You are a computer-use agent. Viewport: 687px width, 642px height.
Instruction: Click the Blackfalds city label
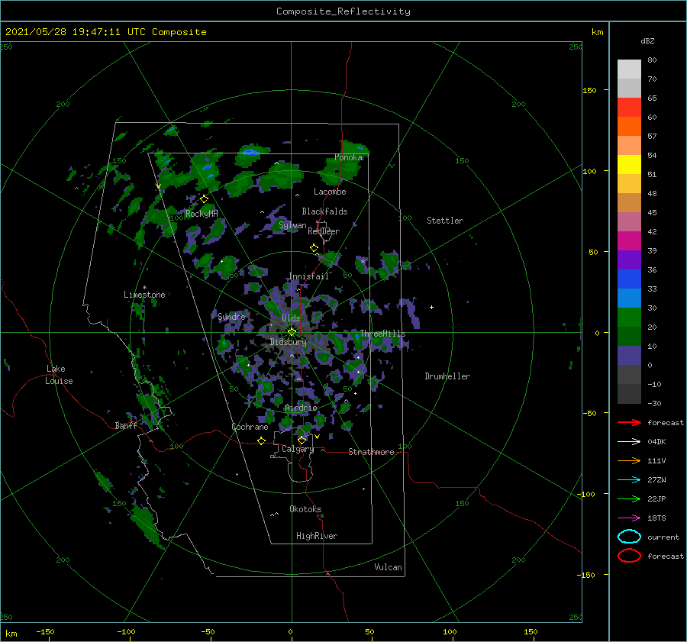pyautogui.click(x=324, y=211)
